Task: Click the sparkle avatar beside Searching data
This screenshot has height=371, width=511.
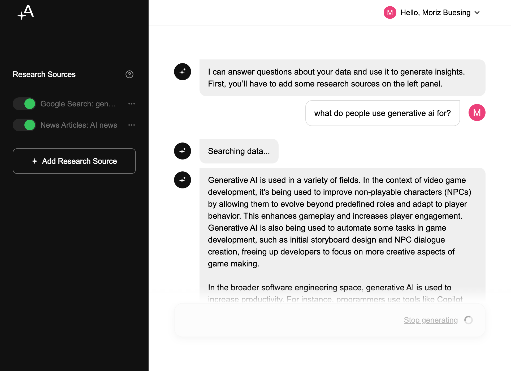Action: tap(183, 151)
